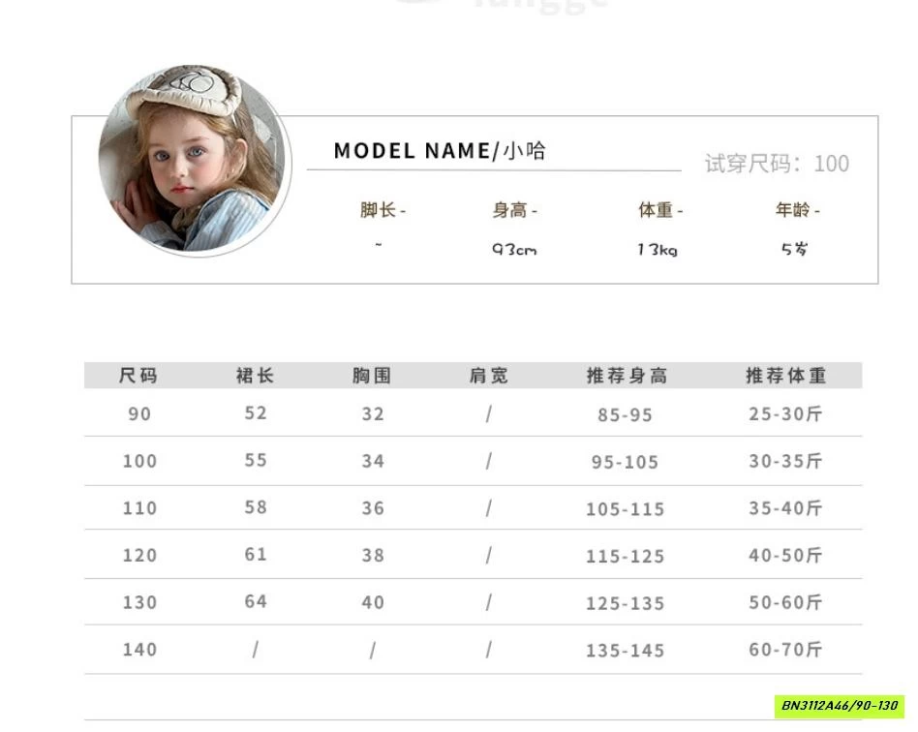Click the green BN3112A46/90-130 product tag
This screenshot has height=732, width=918.
click(840, 706)
